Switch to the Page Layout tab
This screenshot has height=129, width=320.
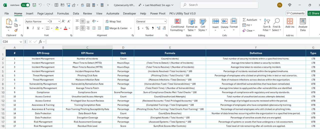point(45,13)
